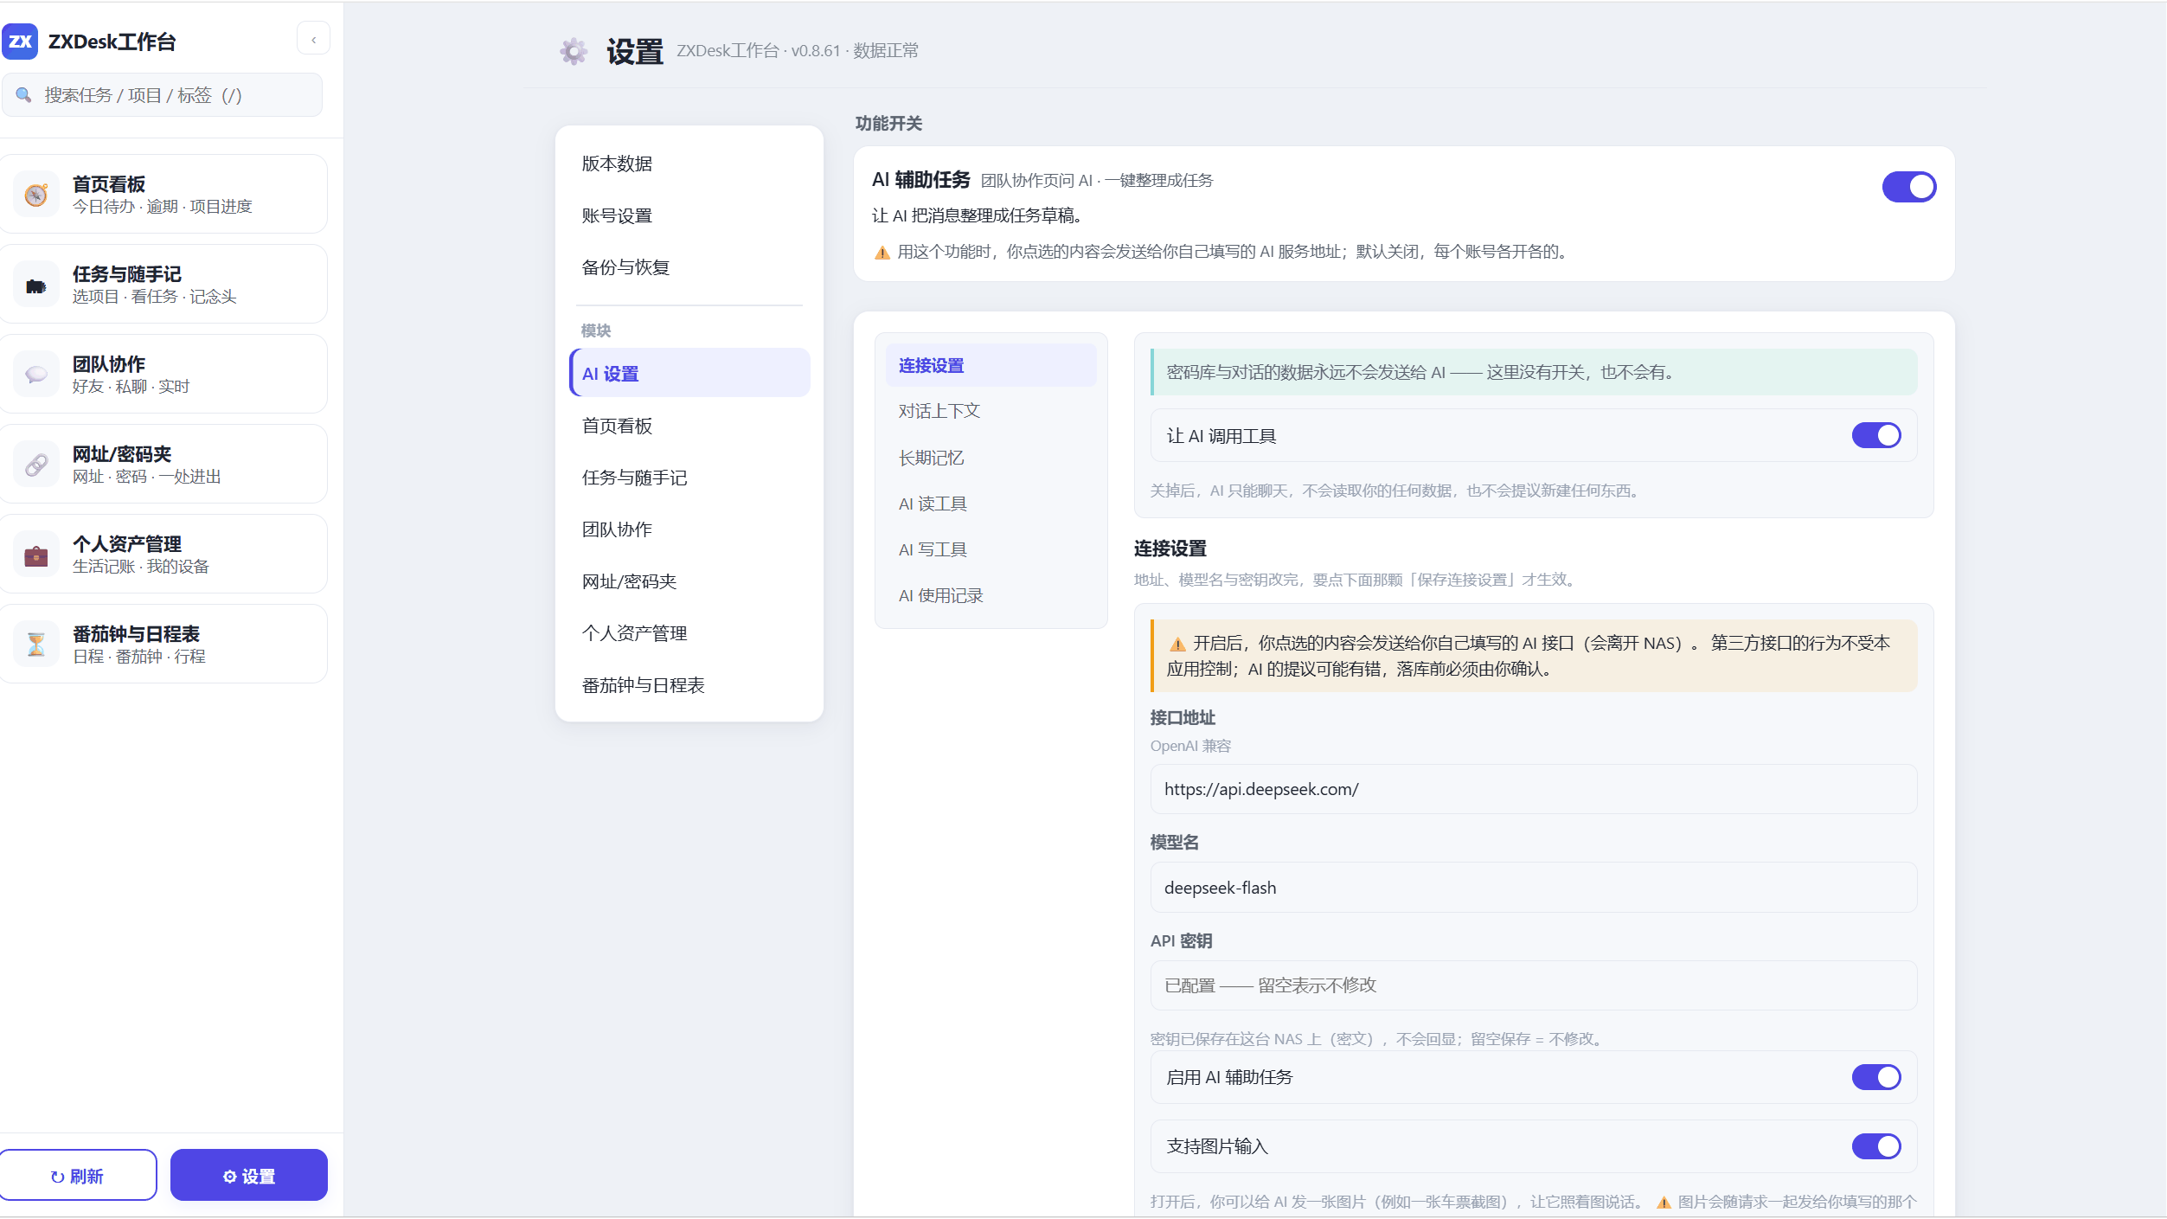Switch to the 连接设置 tab
The width and height of the screenshot is (2167, 1219).
tap(991, 365)
